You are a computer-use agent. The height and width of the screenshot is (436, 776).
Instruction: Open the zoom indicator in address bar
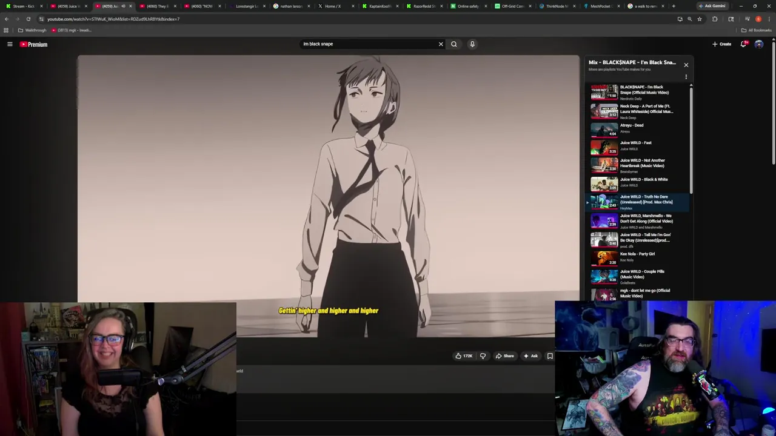click(689, 19)
